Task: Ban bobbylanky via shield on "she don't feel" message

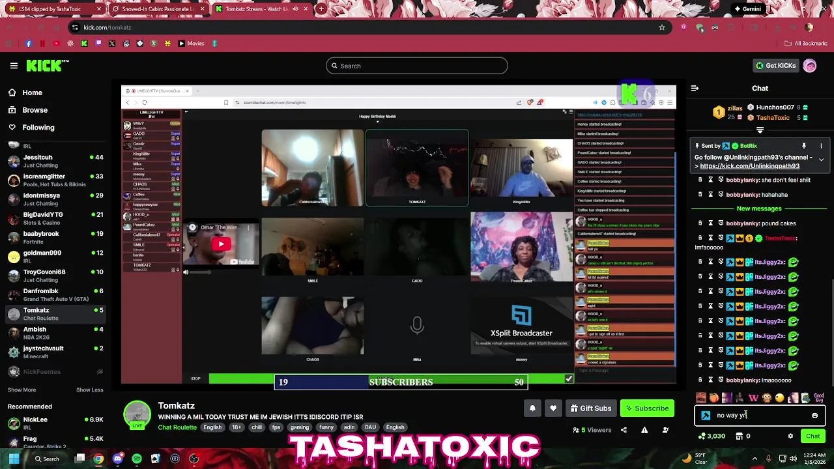Action: [721, 180]
